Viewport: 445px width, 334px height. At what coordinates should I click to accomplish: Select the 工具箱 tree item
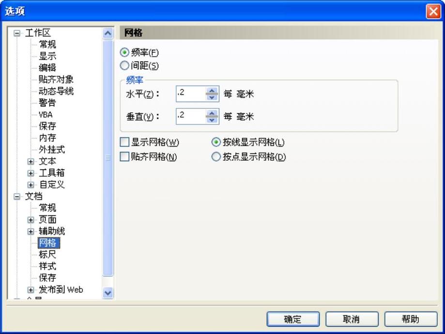[52, 173]
